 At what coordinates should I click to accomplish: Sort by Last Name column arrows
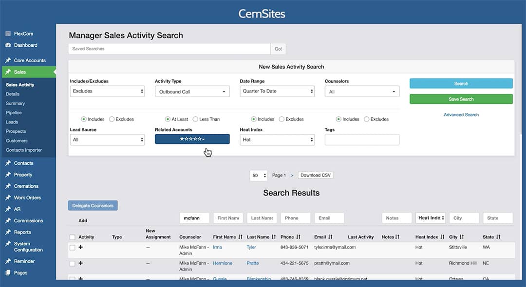274,237
